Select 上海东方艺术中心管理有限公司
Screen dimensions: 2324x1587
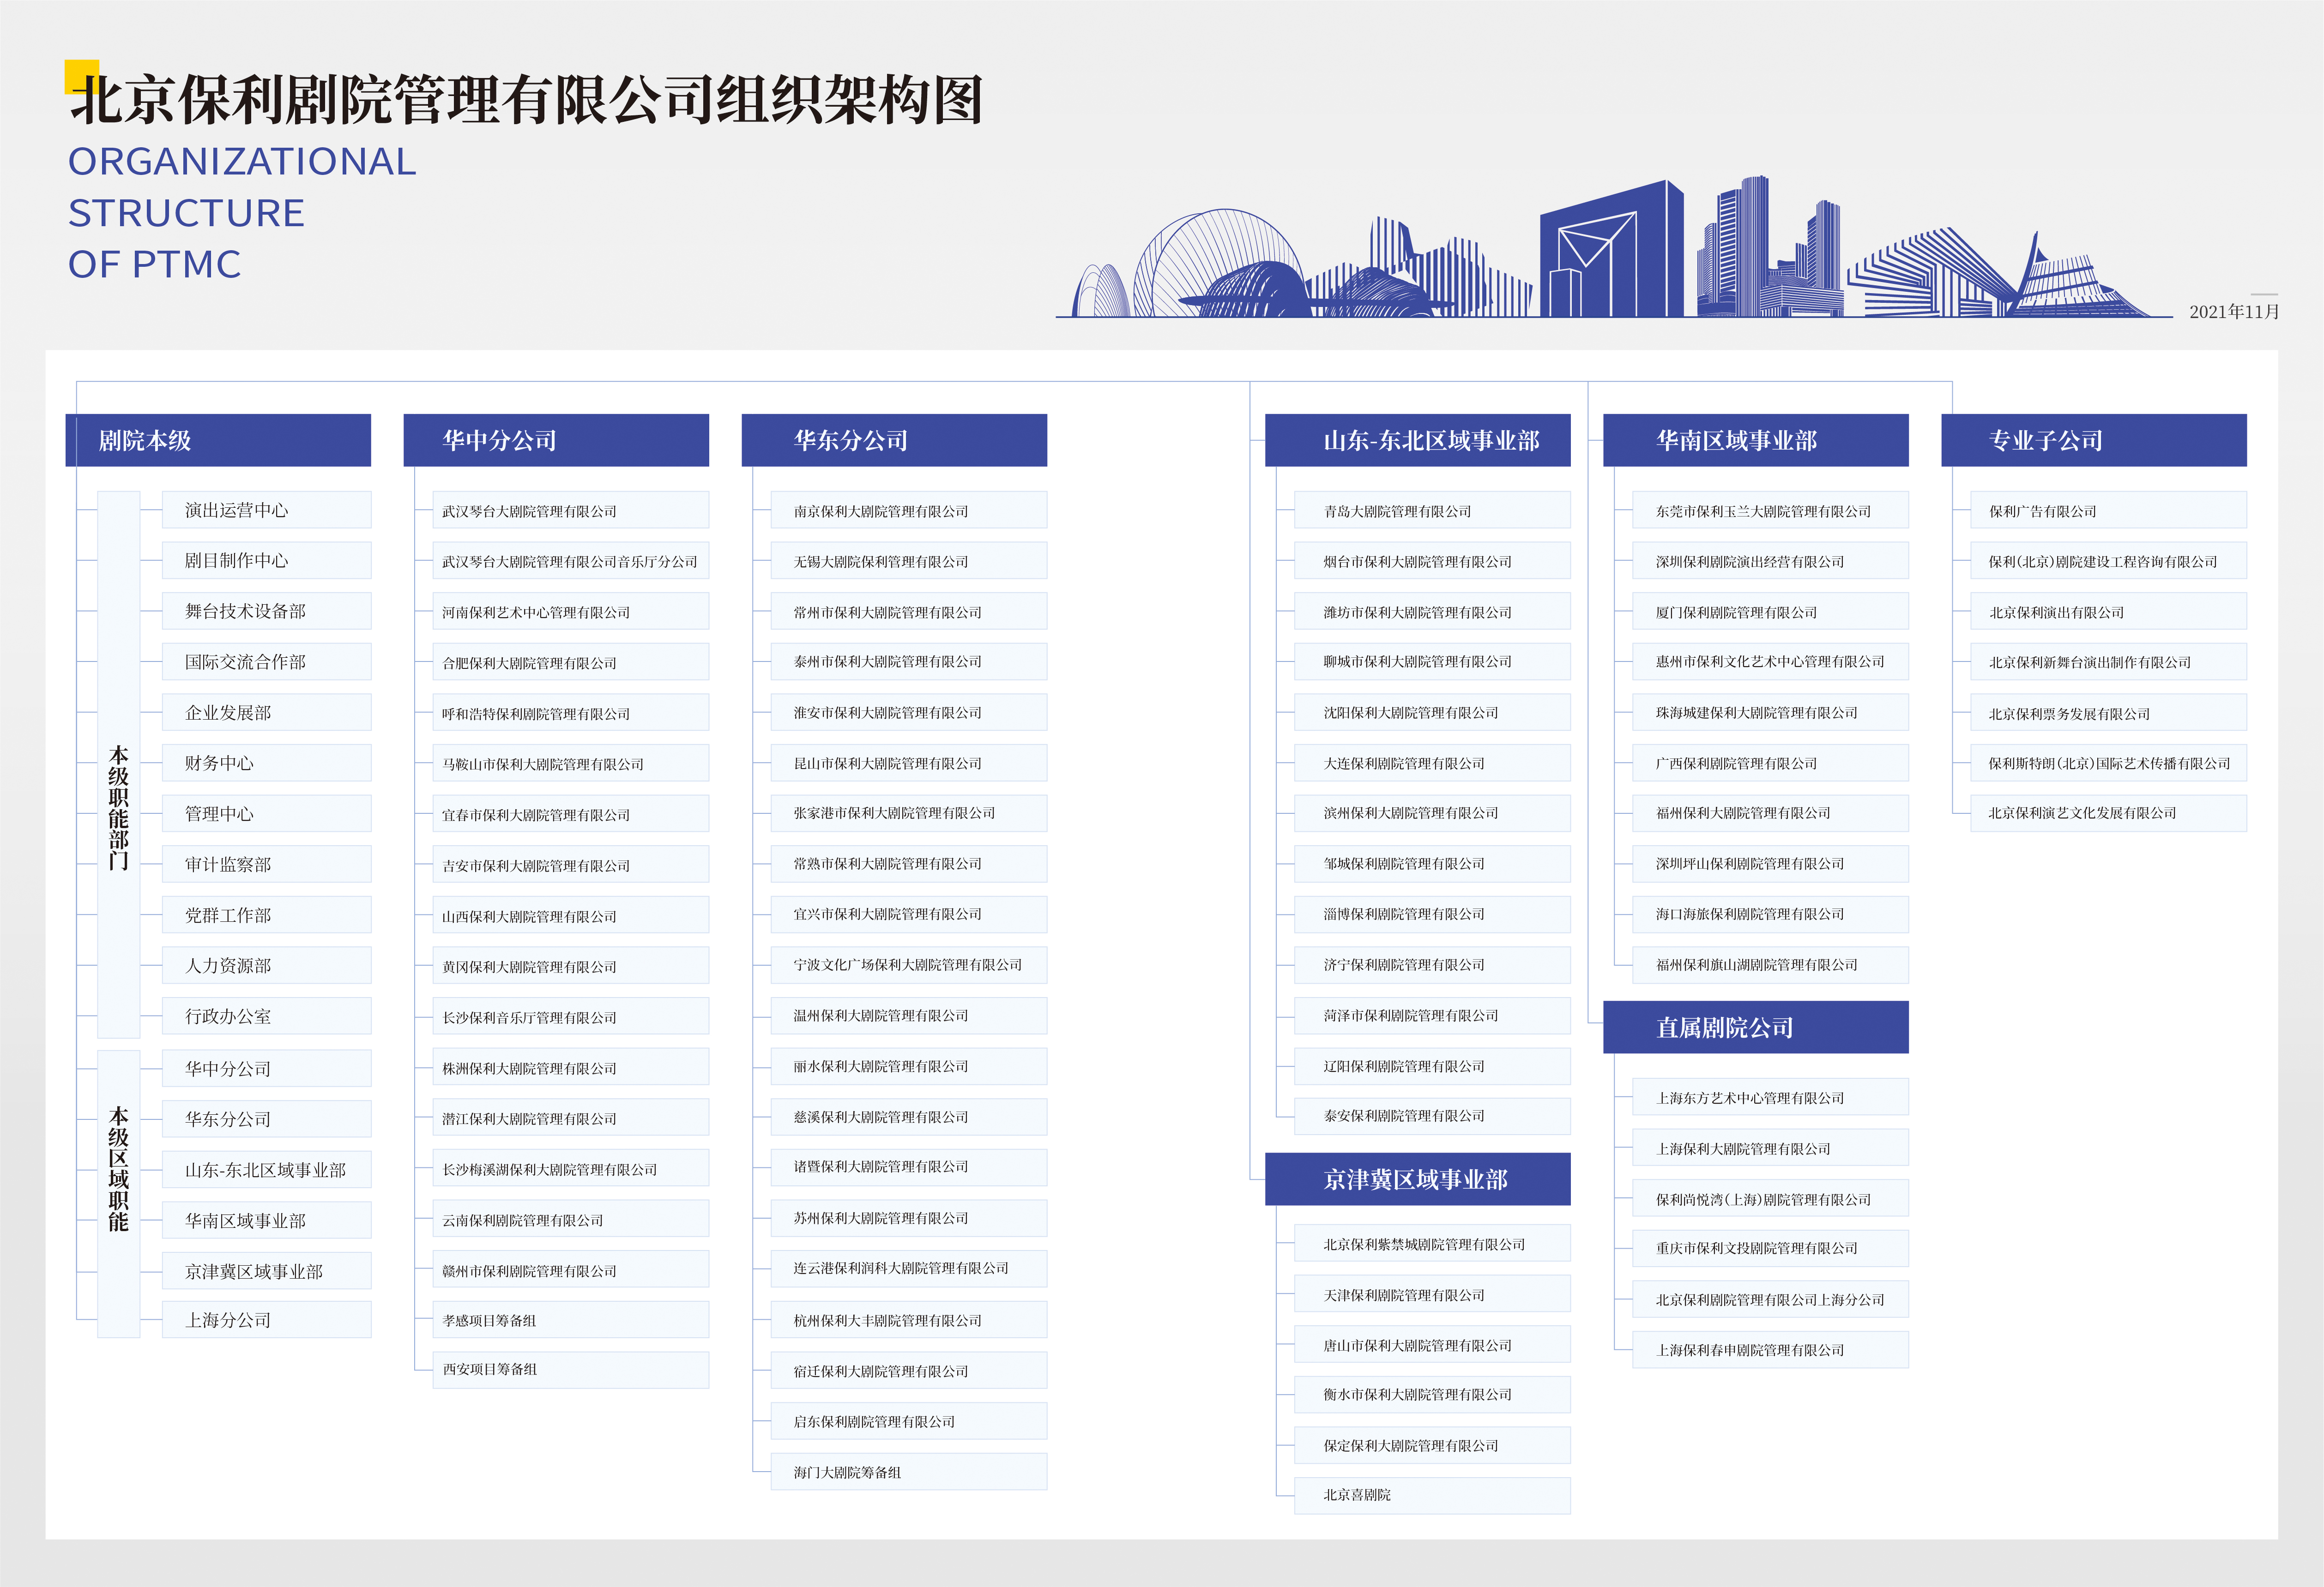pos(1769,1096)
